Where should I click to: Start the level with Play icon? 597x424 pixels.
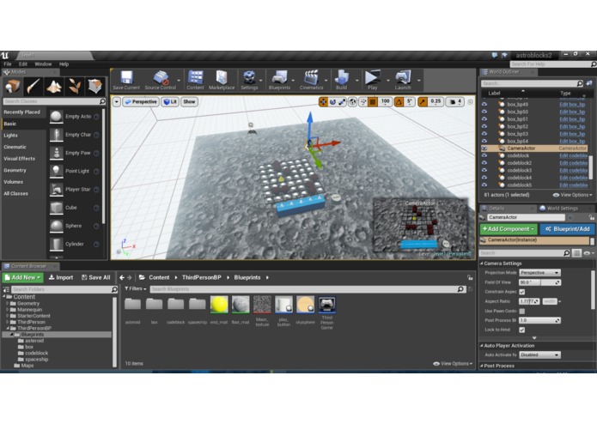click(x=372, y=77)
